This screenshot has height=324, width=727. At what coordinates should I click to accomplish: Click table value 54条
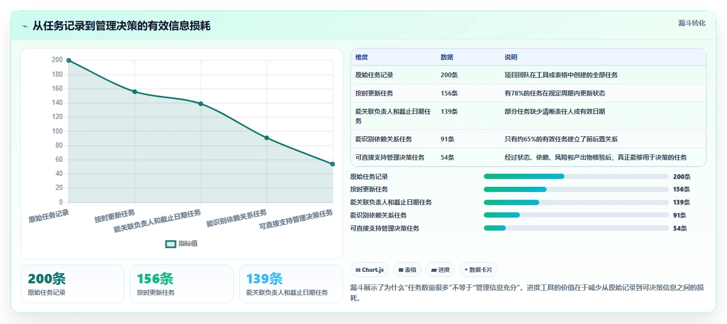tap(447, 158)
